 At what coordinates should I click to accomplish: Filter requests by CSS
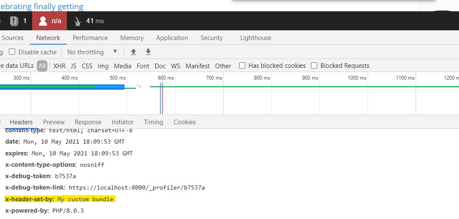[87, 66]
